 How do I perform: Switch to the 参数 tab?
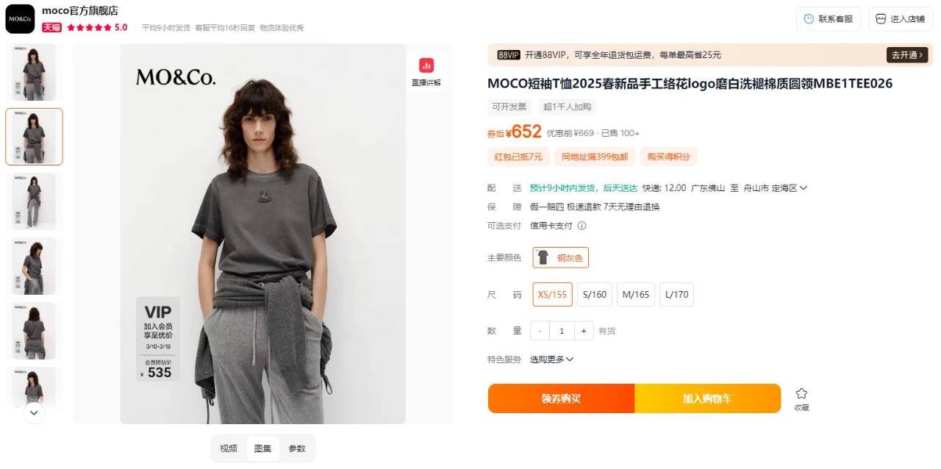[297, 448]
